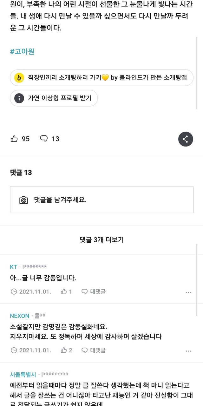The height and width of the screenshot is (406, 203).
Task: Click the info icon beside 가연 banner
Action: [x=19, y=98]
